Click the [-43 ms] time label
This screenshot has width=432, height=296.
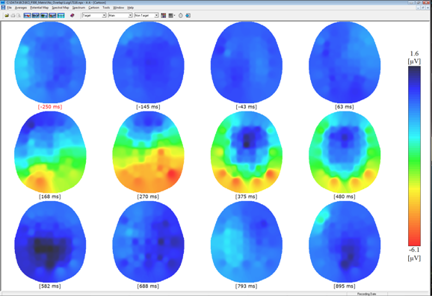[x=247, y=107]
